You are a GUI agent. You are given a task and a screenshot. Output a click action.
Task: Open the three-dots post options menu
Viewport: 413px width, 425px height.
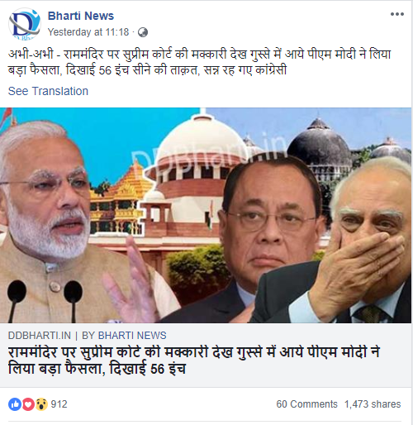coord(396,14)
